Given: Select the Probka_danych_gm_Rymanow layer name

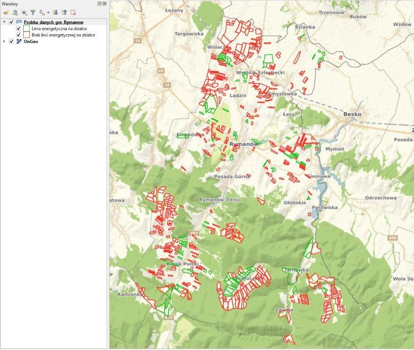Looking at the screenshot, I should click(x=54, y=22).
